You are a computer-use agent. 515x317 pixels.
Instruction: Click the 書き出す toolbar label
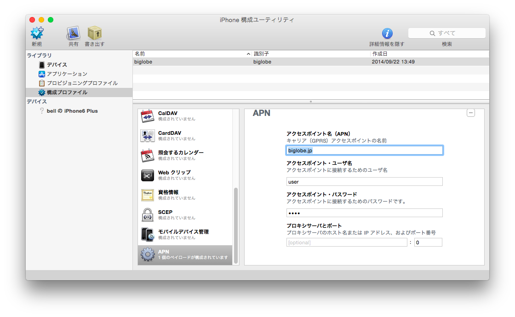[95, 44]
